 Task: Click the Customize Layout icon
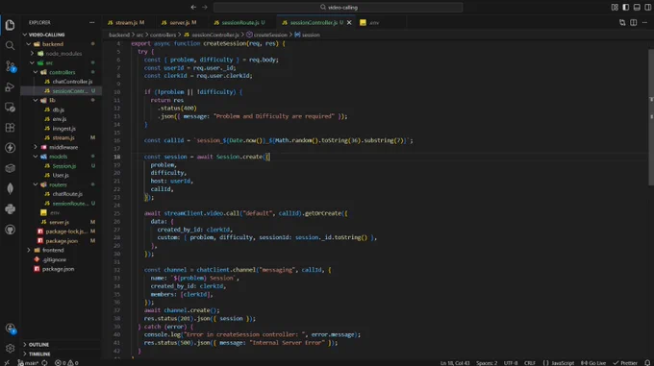pos(615,7)
